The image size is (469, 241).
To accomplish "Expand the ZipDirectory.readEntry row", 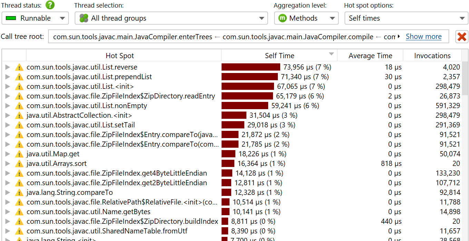I will 8,96.
